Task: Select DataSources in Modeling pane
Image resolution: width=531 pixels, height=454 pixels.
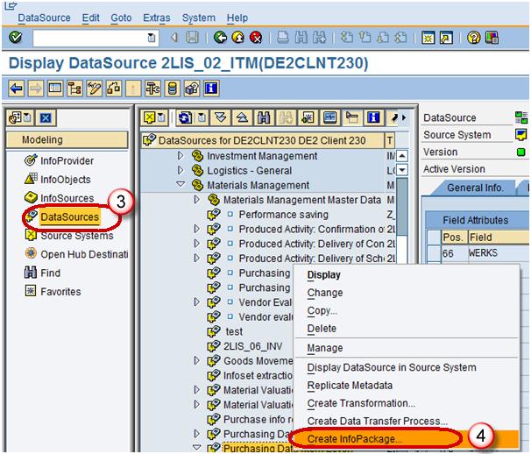Action: [x=69, y=216]
